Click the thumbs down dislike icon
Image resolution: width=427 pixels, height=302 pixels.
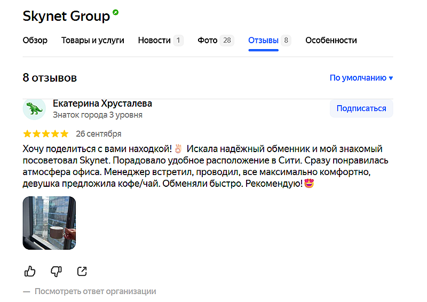point(56,272)
